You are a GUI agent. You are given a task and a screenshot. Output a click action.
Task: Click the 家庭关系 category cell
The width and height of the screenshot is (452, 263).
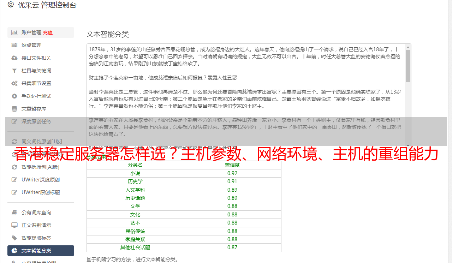tap(135, 239)
